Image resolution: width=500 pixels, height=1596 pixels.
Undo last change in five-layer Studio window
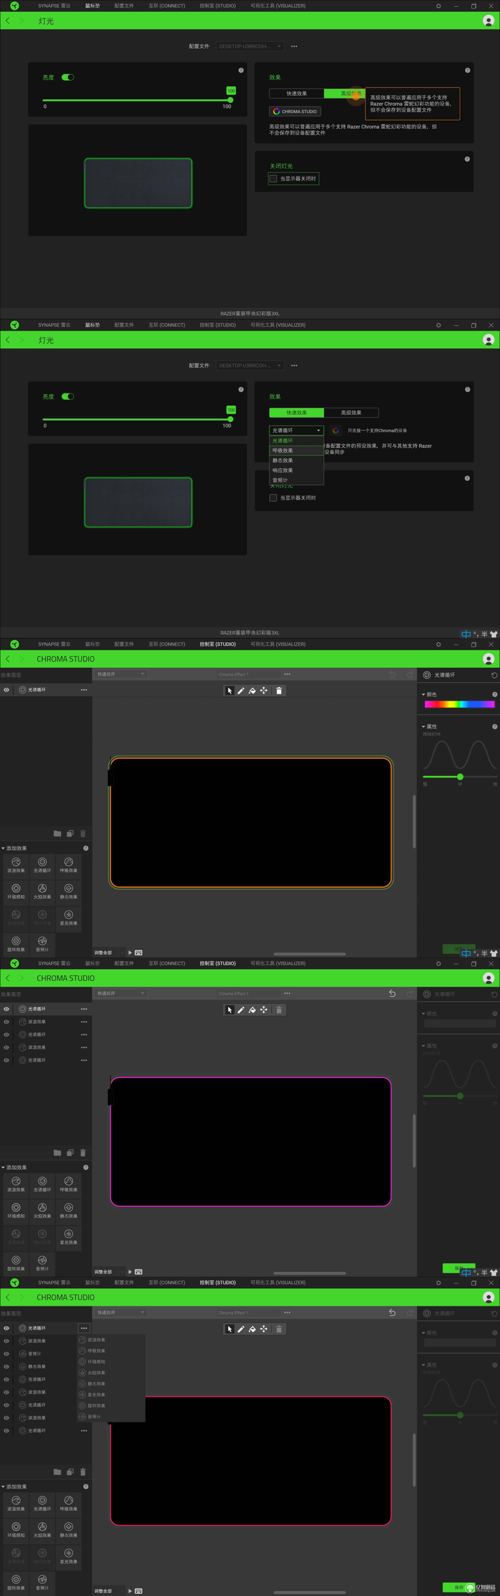(x=392, y=993)
